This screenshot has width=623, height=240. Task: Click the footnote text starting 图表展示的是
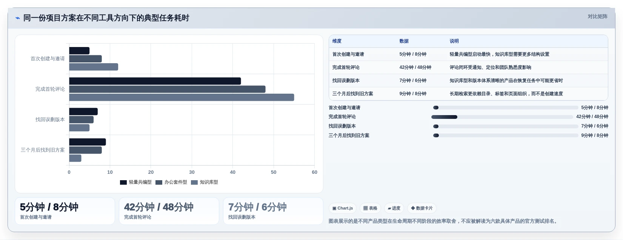(444, 221)
